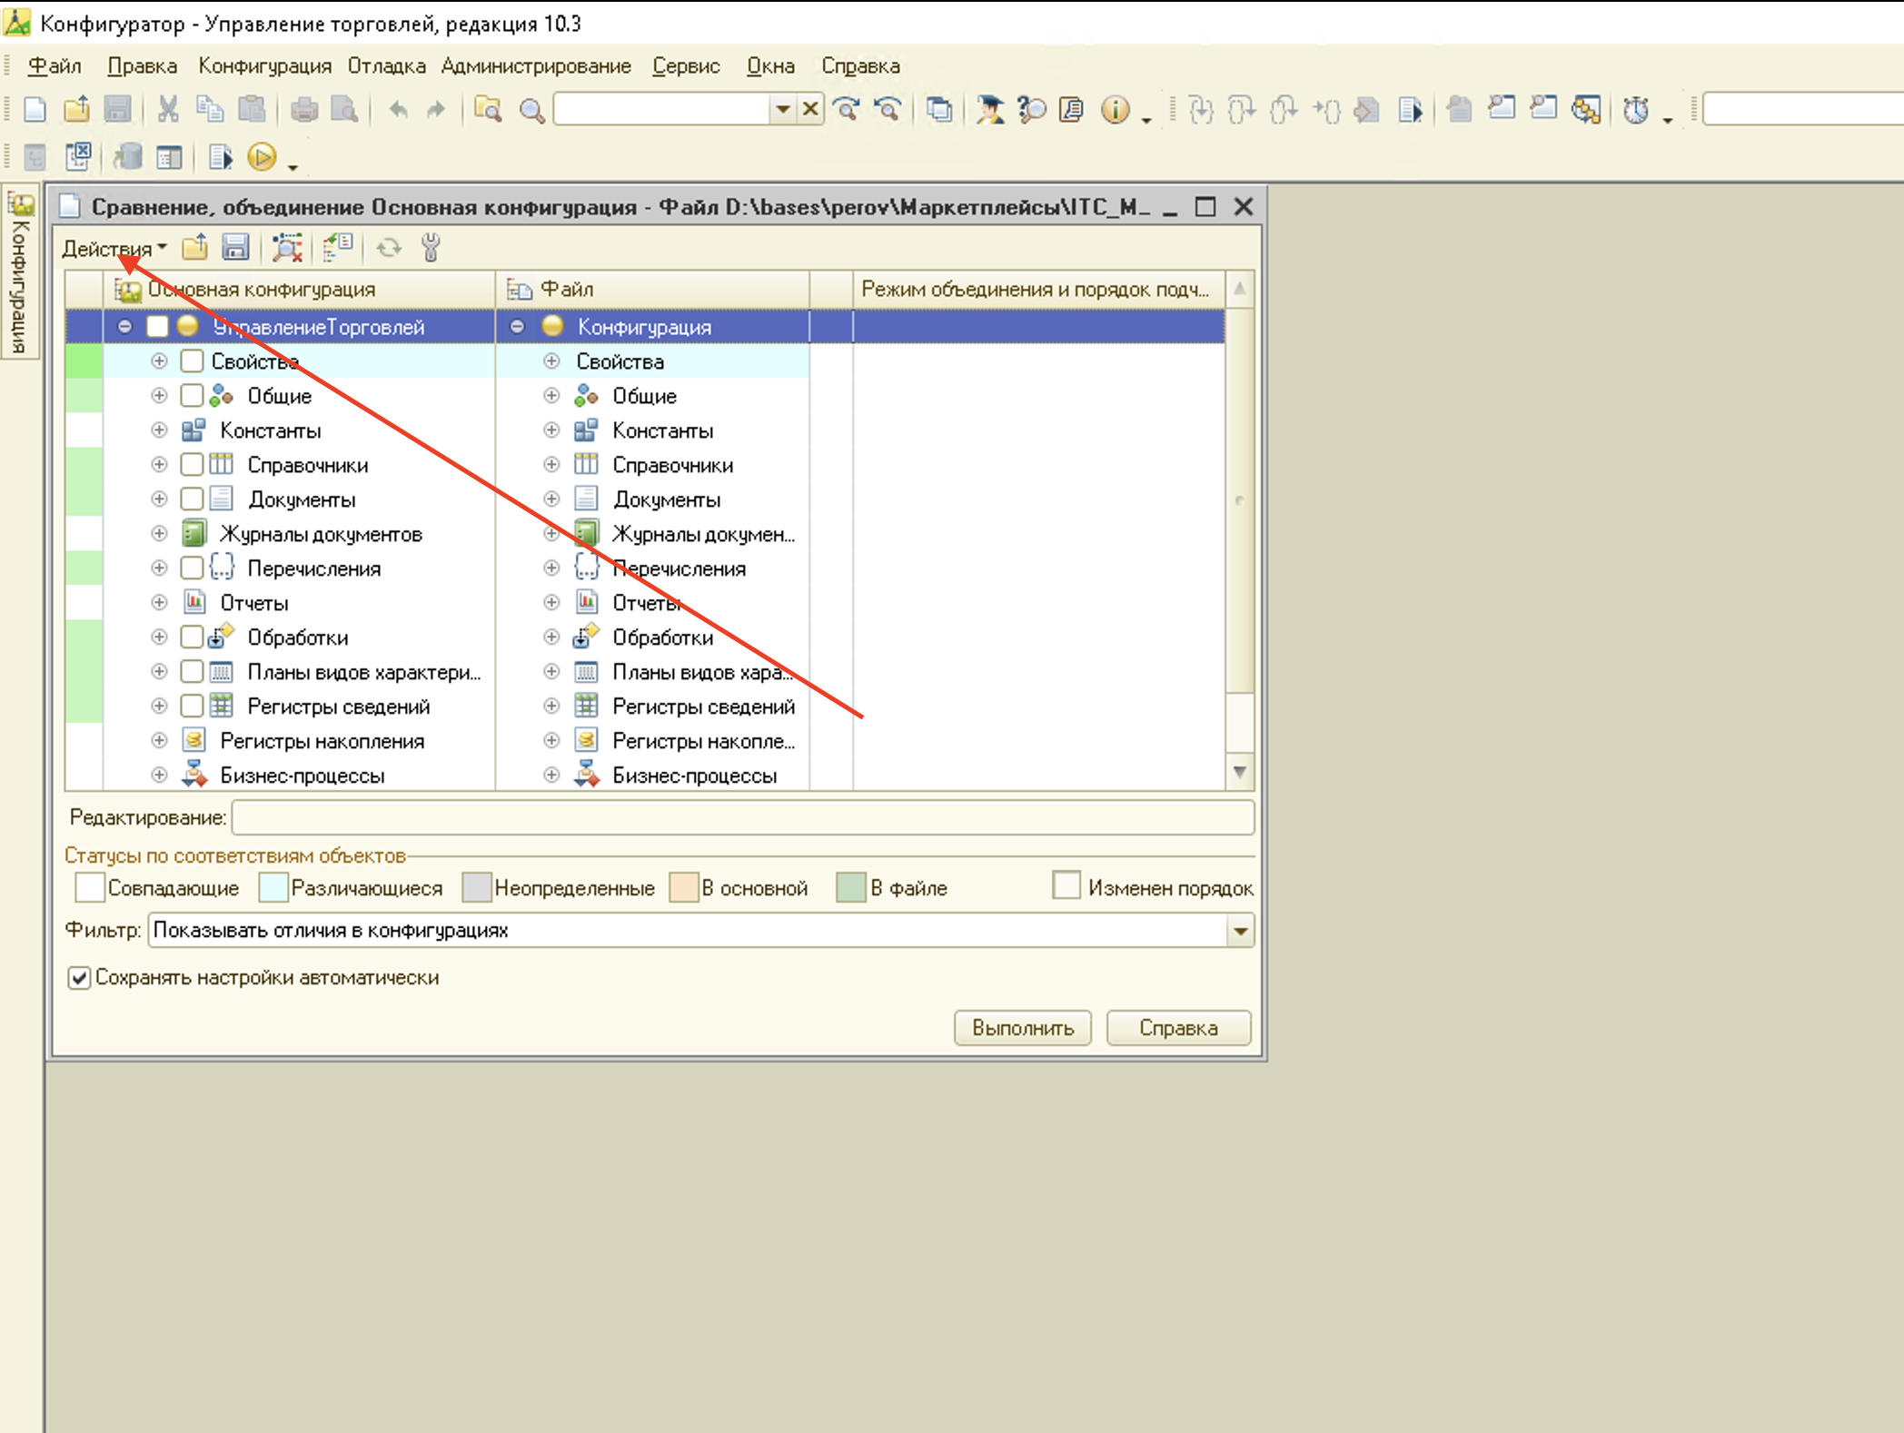Viewport: 1904px width, 1433px height.
Task: Click the magnifier Find icon in toolbar
Action: pyautogui.click(x=531, y=110)
